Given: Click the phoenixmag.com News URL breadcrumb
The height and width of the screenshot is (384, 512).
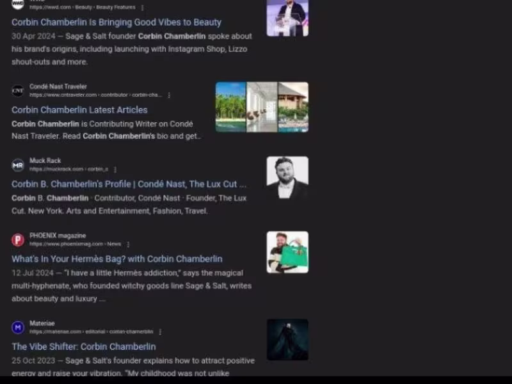Looking at the screenshot, I should [76, 244].
